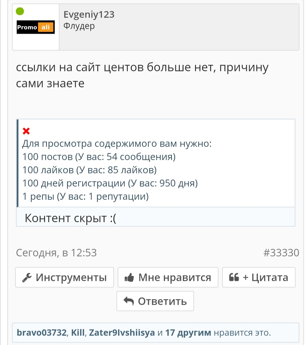Open bravo03732 profile link
This screenshot has width=307, height=345.
pos(42,333)
